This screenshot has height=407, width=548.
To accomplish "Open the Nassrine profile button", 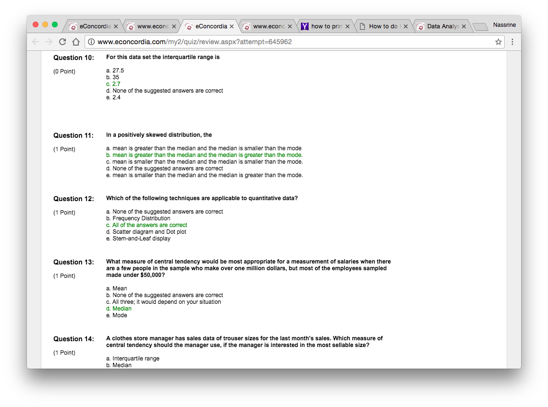I will tap(504, 24).
